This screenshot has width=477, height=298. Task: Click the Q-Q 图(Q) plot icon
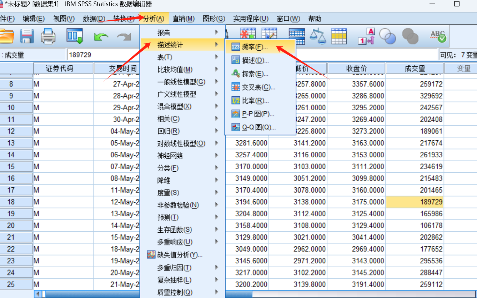pyautogui.click(x=236, y=127)
